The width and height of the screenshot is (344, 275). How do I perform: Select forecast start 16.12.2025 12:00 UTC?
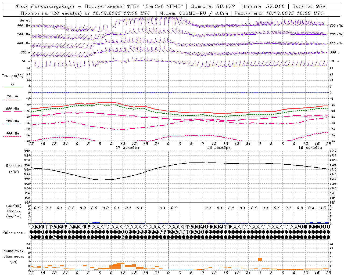(121, 13)
